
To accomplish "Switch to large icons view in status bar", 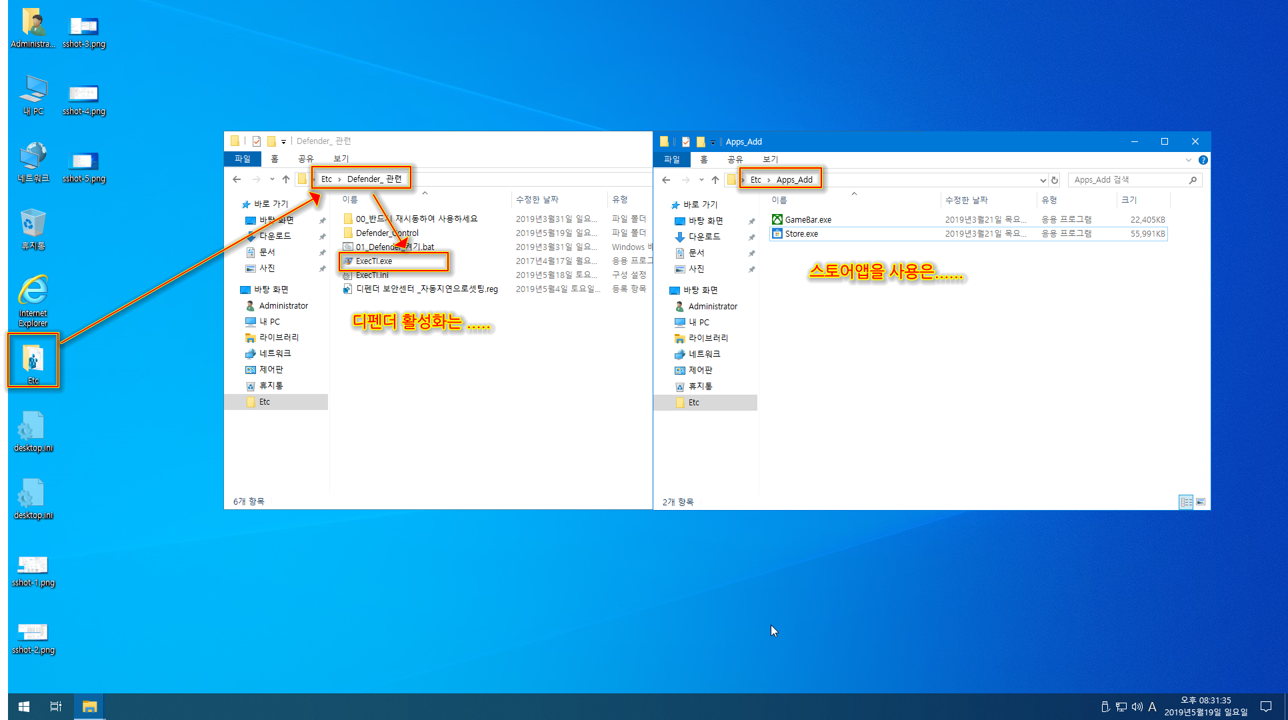I will [1201, 502].
